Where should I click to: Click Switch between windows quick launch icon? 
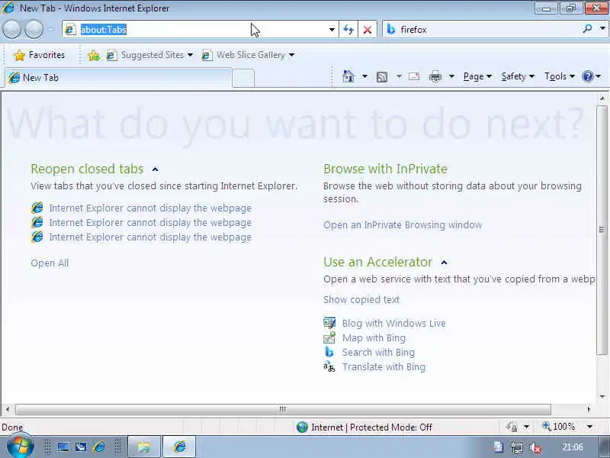coord(81,447)
